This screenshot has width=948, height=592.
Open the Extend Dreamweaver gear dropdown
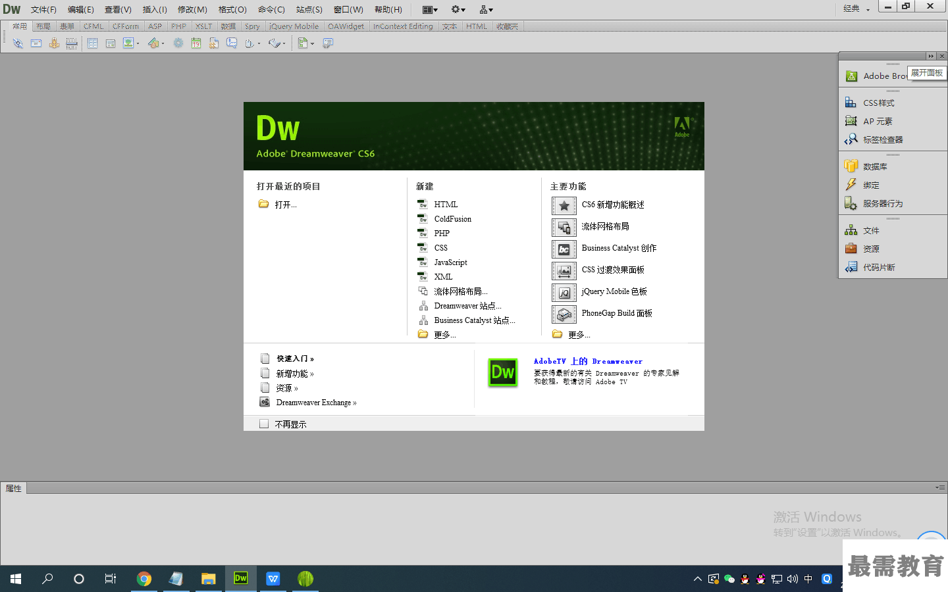click(458, 9)
